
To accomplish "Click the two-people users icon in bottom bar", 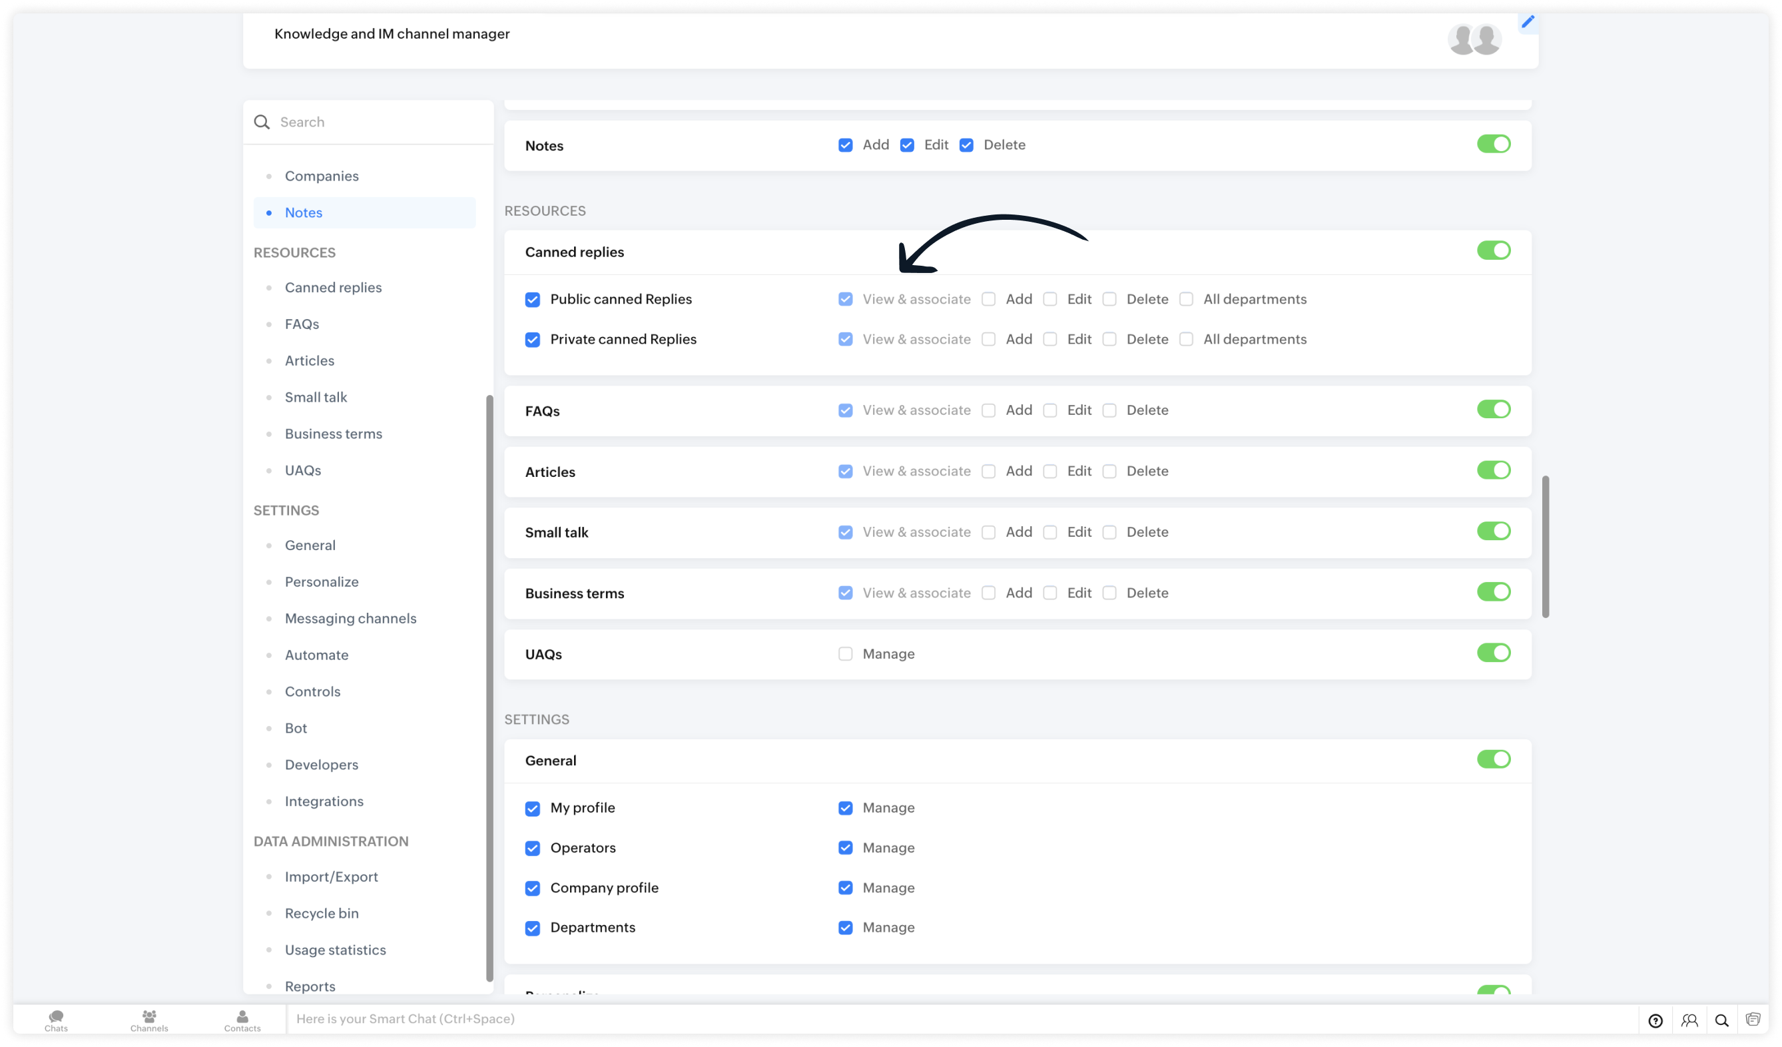I will click(x=1689, y=1020).
